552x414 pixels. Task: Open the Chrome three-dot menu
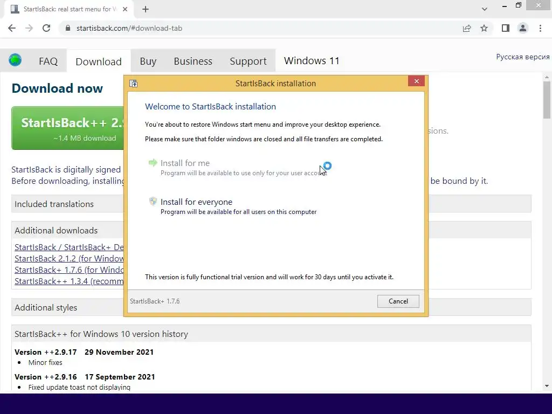(540, 28)
